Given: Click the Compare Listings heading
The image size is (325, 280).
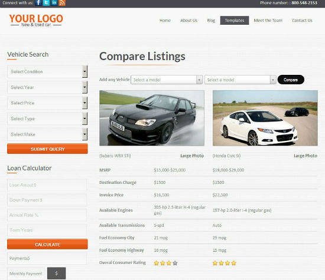Looking at the screenshot, I should tap(142, 56).
